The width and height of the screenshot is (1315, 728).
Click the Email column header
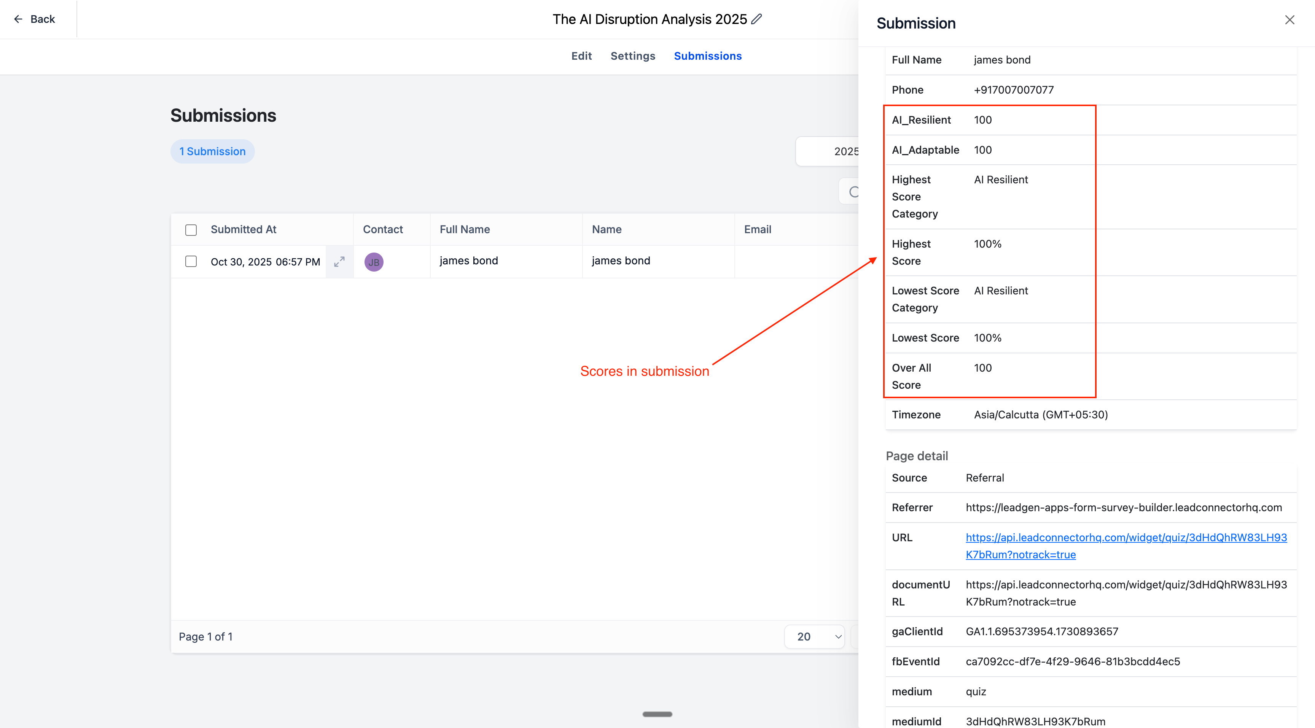coord(757,230)
